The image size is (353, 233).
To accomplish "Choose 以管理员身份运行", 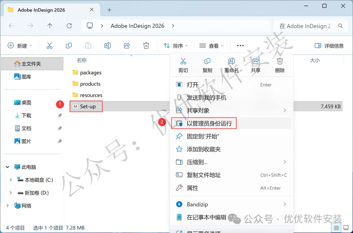I will tap(231, 123).
